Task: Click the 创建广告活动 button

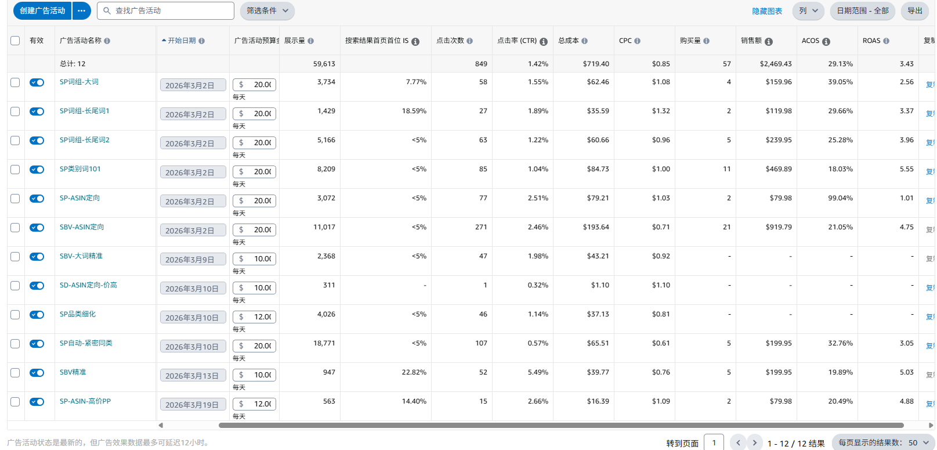Action: (x=42, y=11)
